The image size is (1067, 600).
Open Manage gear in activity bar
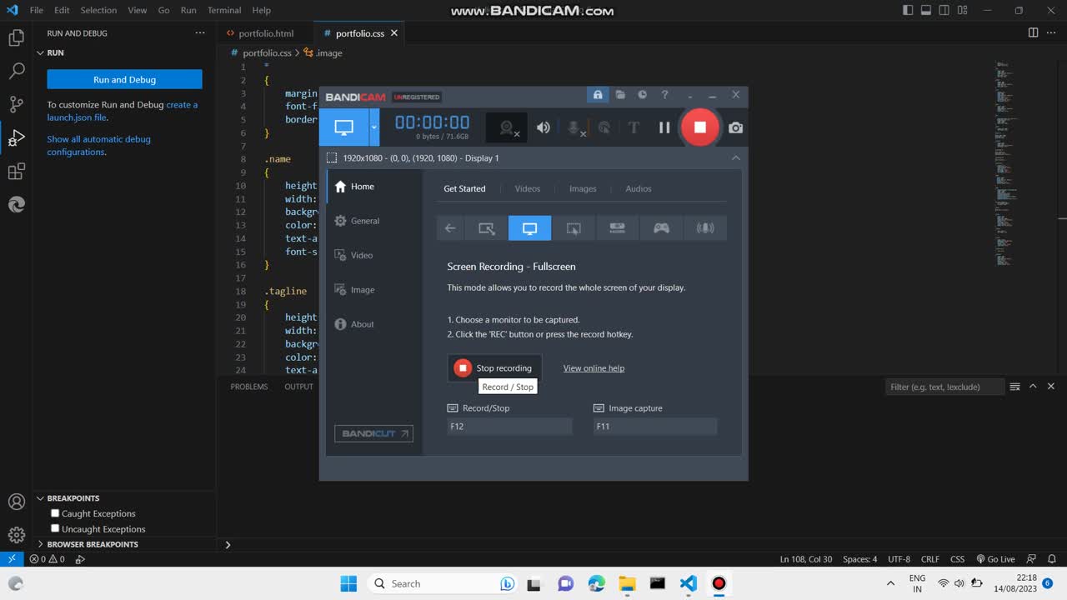click(16, 535)
